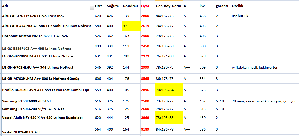Select cell Vestel NFKY640 EX A++
Image resolution: width=299 pixels, height=136 pixels.
48,129
